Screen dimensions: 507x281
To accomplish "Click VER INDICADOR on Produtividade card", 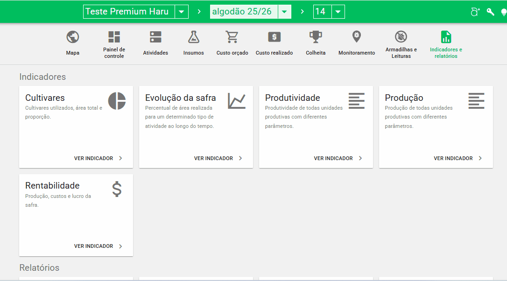I will (338, 158).
